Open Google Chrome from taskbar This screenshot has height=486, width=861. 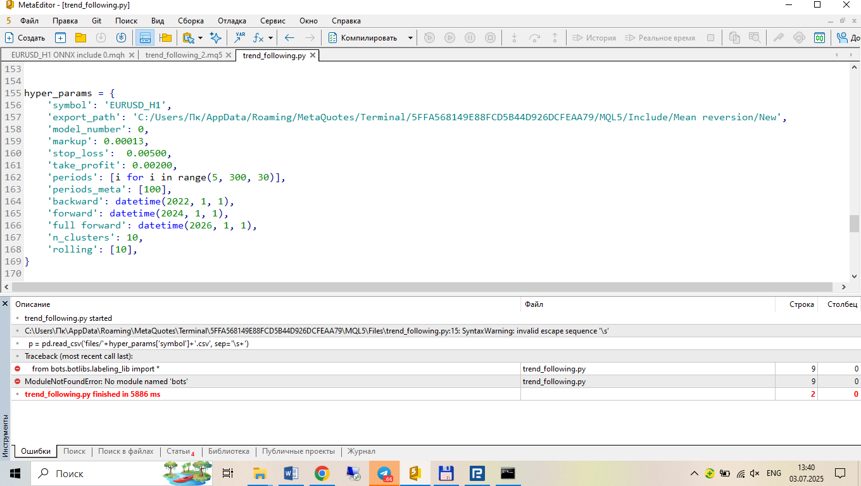322,473
